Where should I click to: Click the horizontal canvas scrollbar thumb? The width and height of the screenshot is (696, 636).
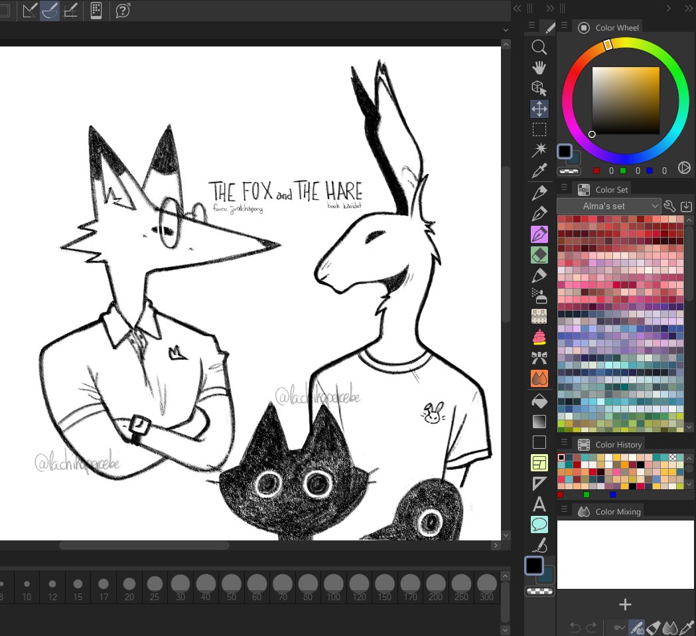coord(144,546)
